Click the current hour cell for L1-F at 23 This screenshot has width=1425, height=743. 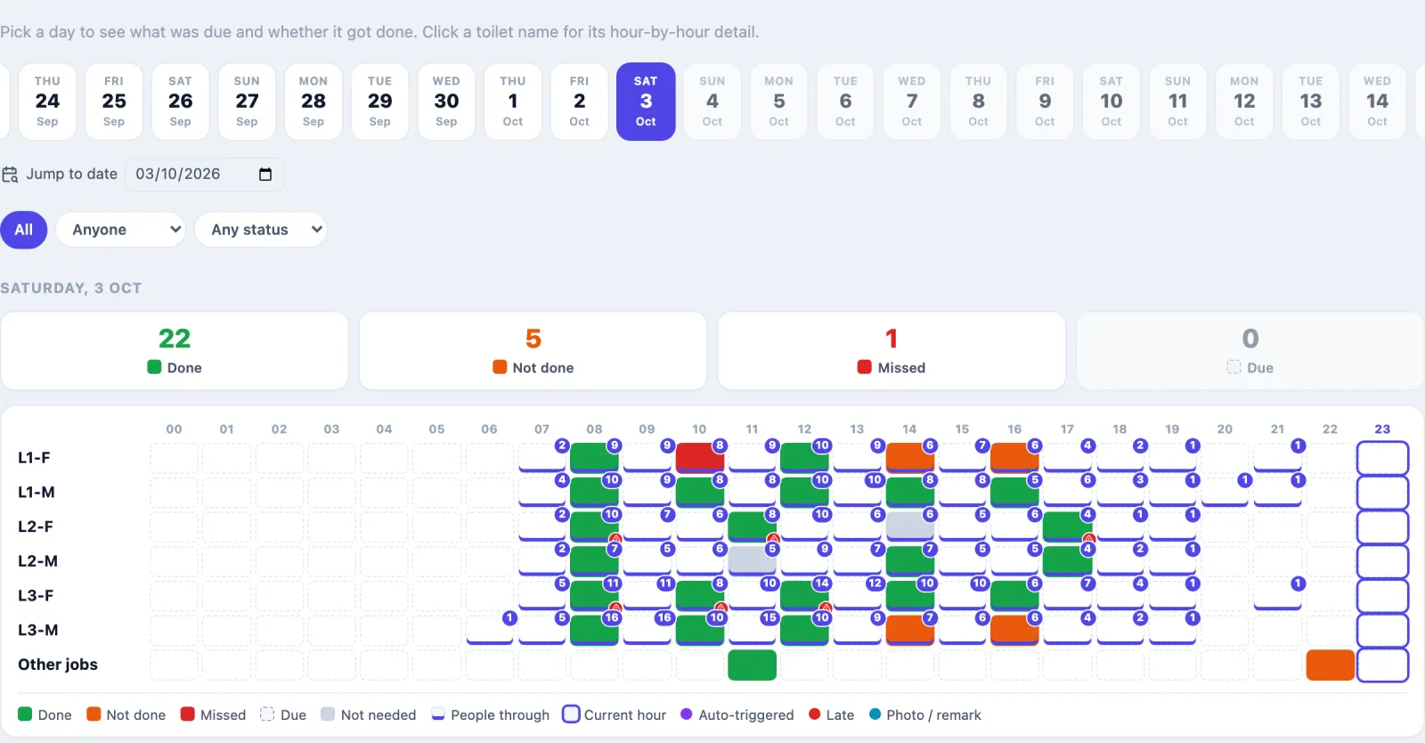(1382, 458)
